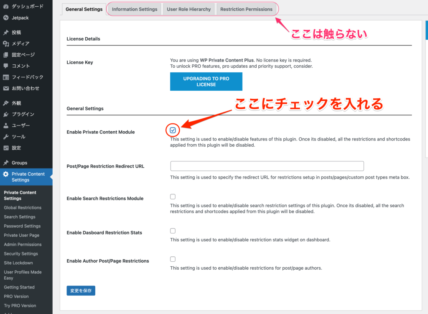The width and height of the screenshot is (428, 314).
Task: Open お問い合わせ contact menu
Action: coord(26,89)
